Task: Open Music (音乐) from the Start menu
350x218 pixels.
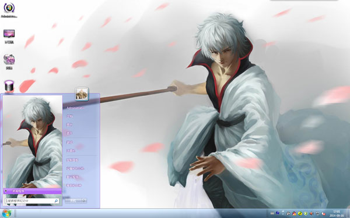Action: coord(69,133)
